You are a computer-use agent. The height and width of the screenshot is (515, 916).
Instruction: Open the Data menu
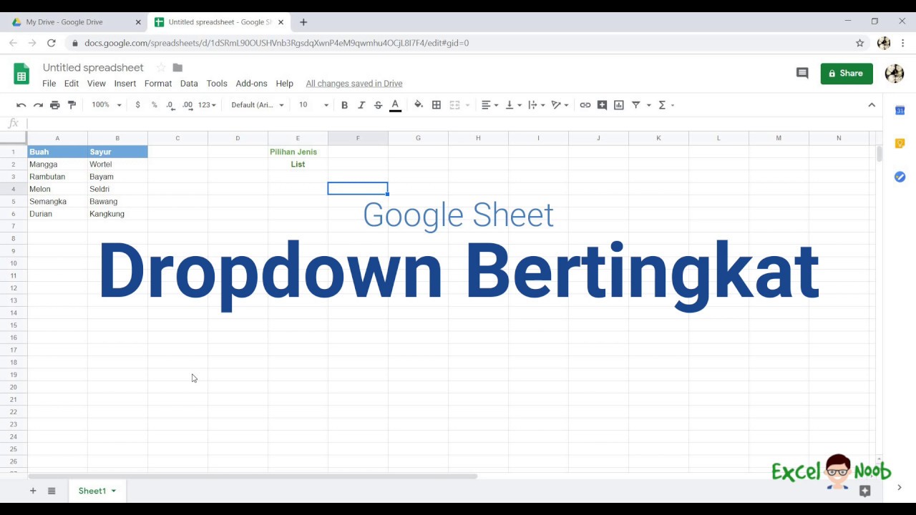pos(189,84)
